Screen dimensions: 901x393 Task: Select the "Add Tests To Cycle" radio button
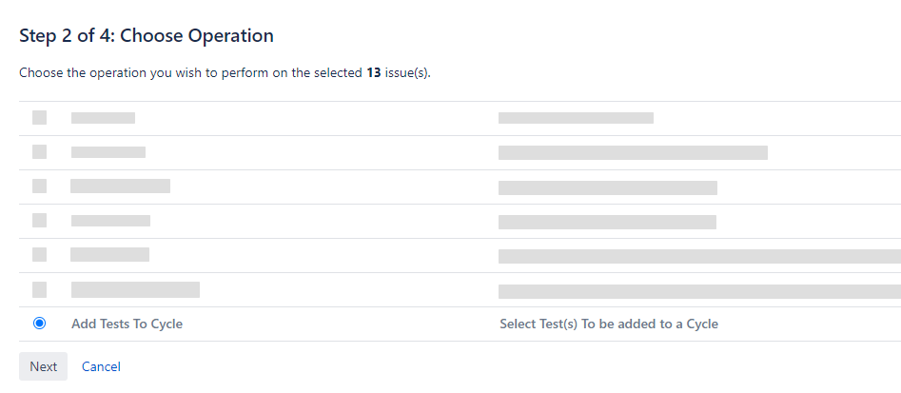[x=39, y=324]
